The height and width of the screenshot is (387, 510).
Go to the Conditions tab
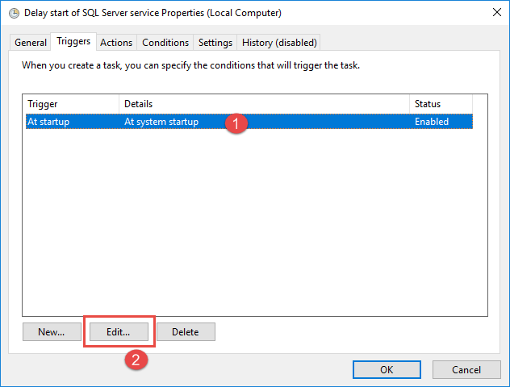tap(165, 43)
